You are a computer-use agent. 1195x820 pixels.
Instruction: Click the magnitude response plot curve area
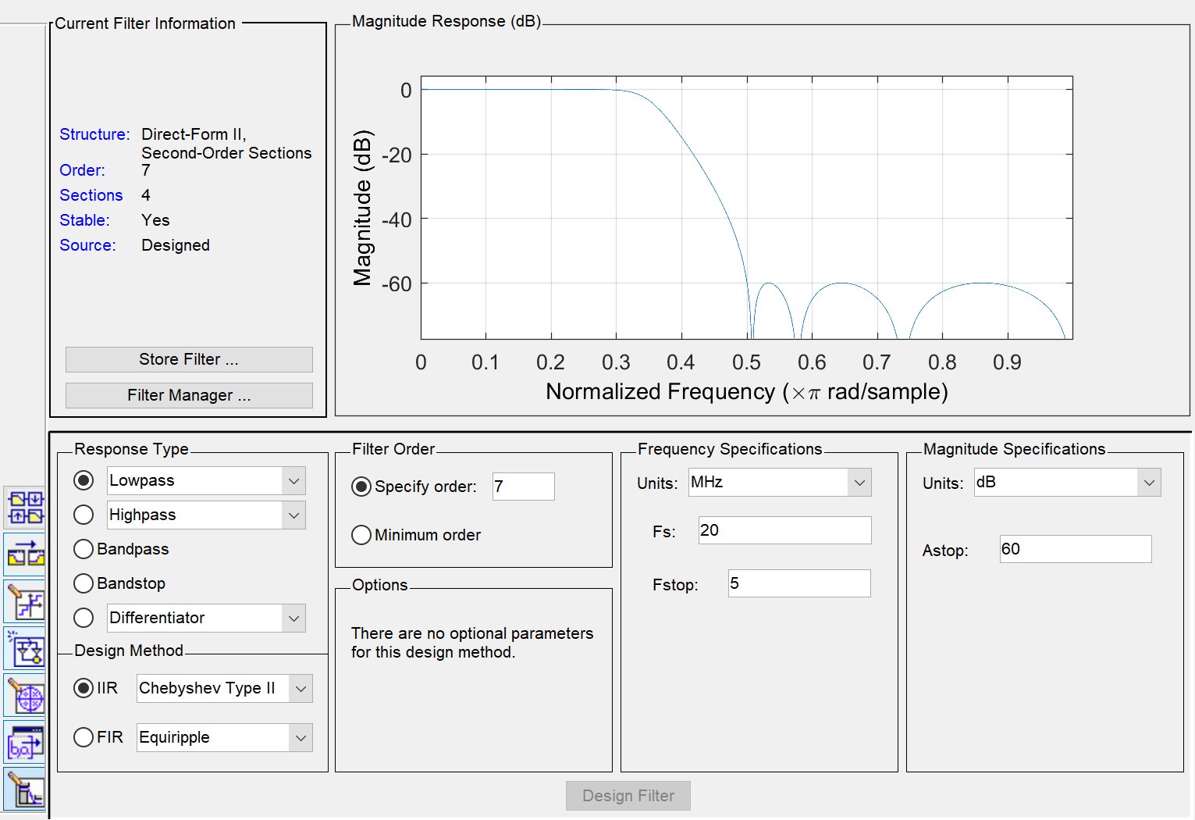pos(747,208)
